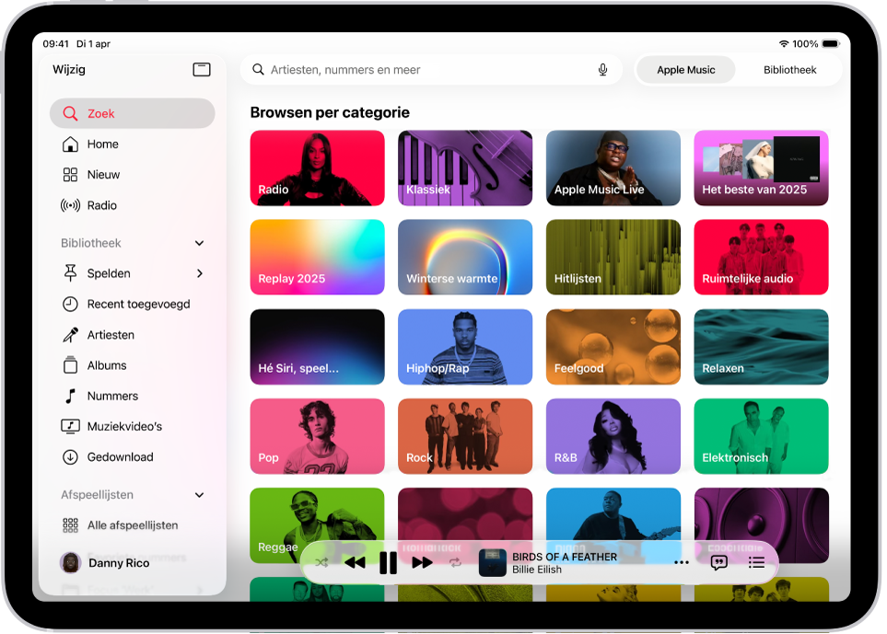Open Home from the sidebar

tap(132, 144)
